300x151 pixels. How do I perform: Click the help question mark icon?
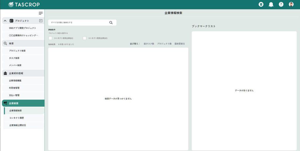pos(281,4)
